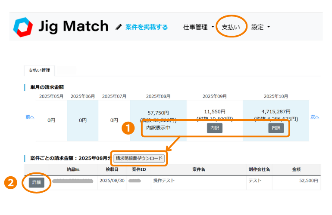Open the 支払い menu item

[231, 27]
